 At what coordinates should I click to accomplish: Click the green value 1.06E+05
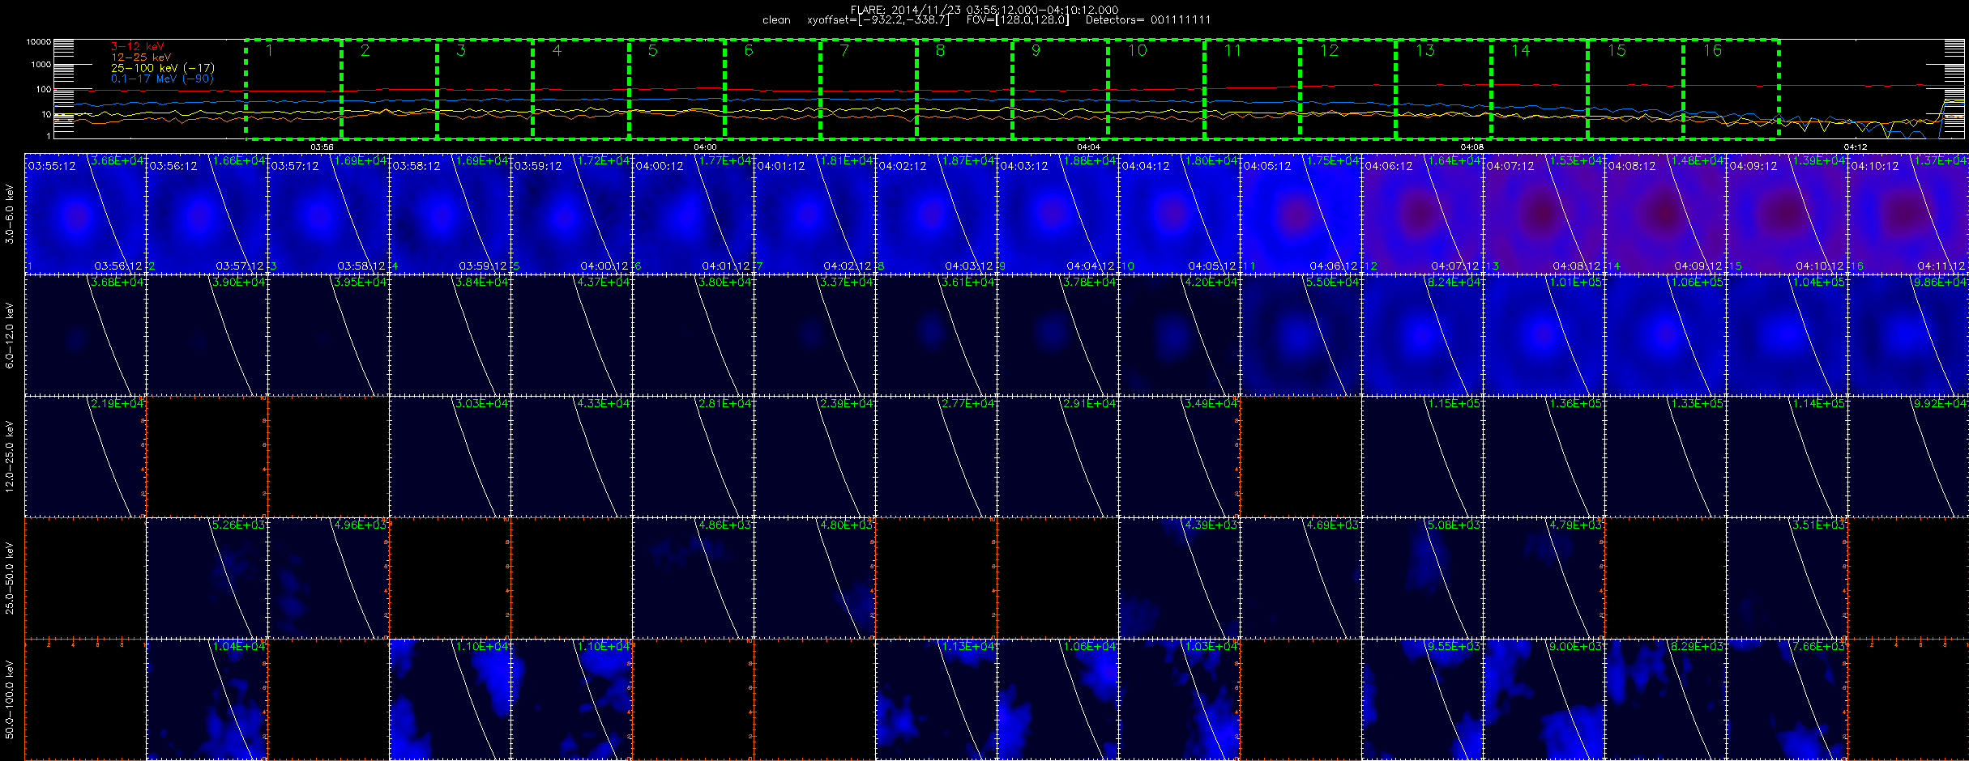pyautogui.click(x=1698, y=283)
